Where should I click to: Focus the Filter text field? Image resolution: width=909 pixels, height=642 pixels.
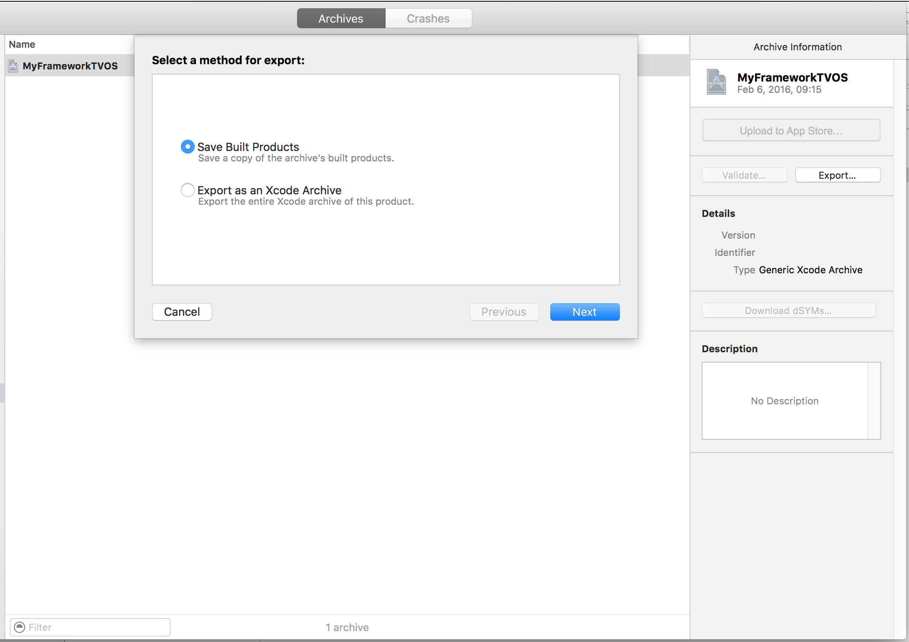90,627
